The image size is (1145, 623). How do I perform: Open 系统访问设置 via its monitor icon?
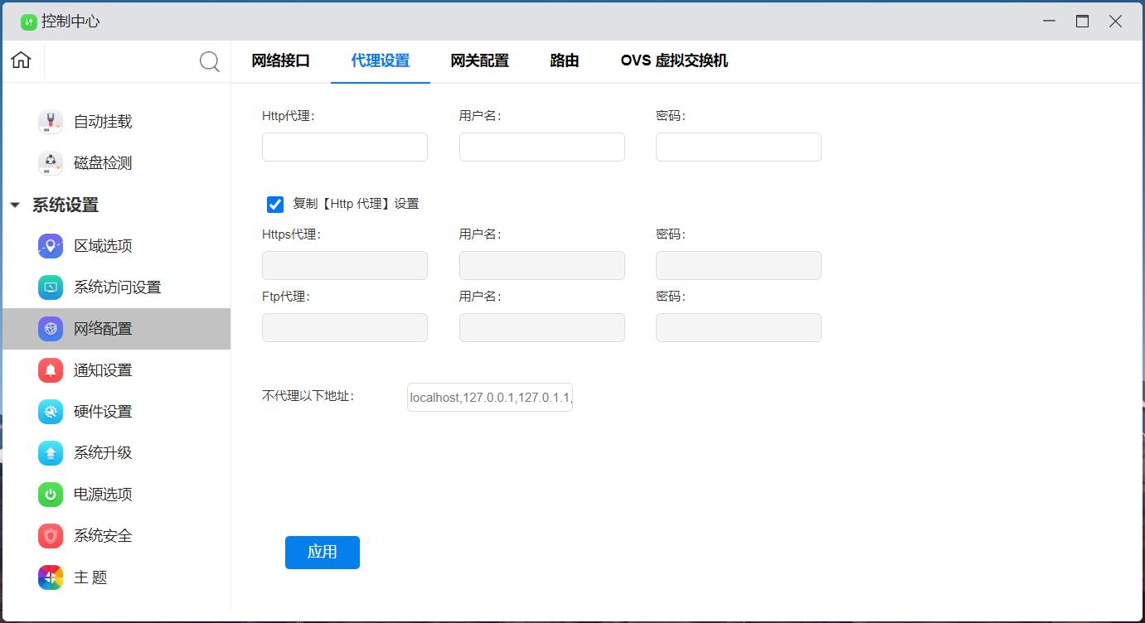(51, 287)
